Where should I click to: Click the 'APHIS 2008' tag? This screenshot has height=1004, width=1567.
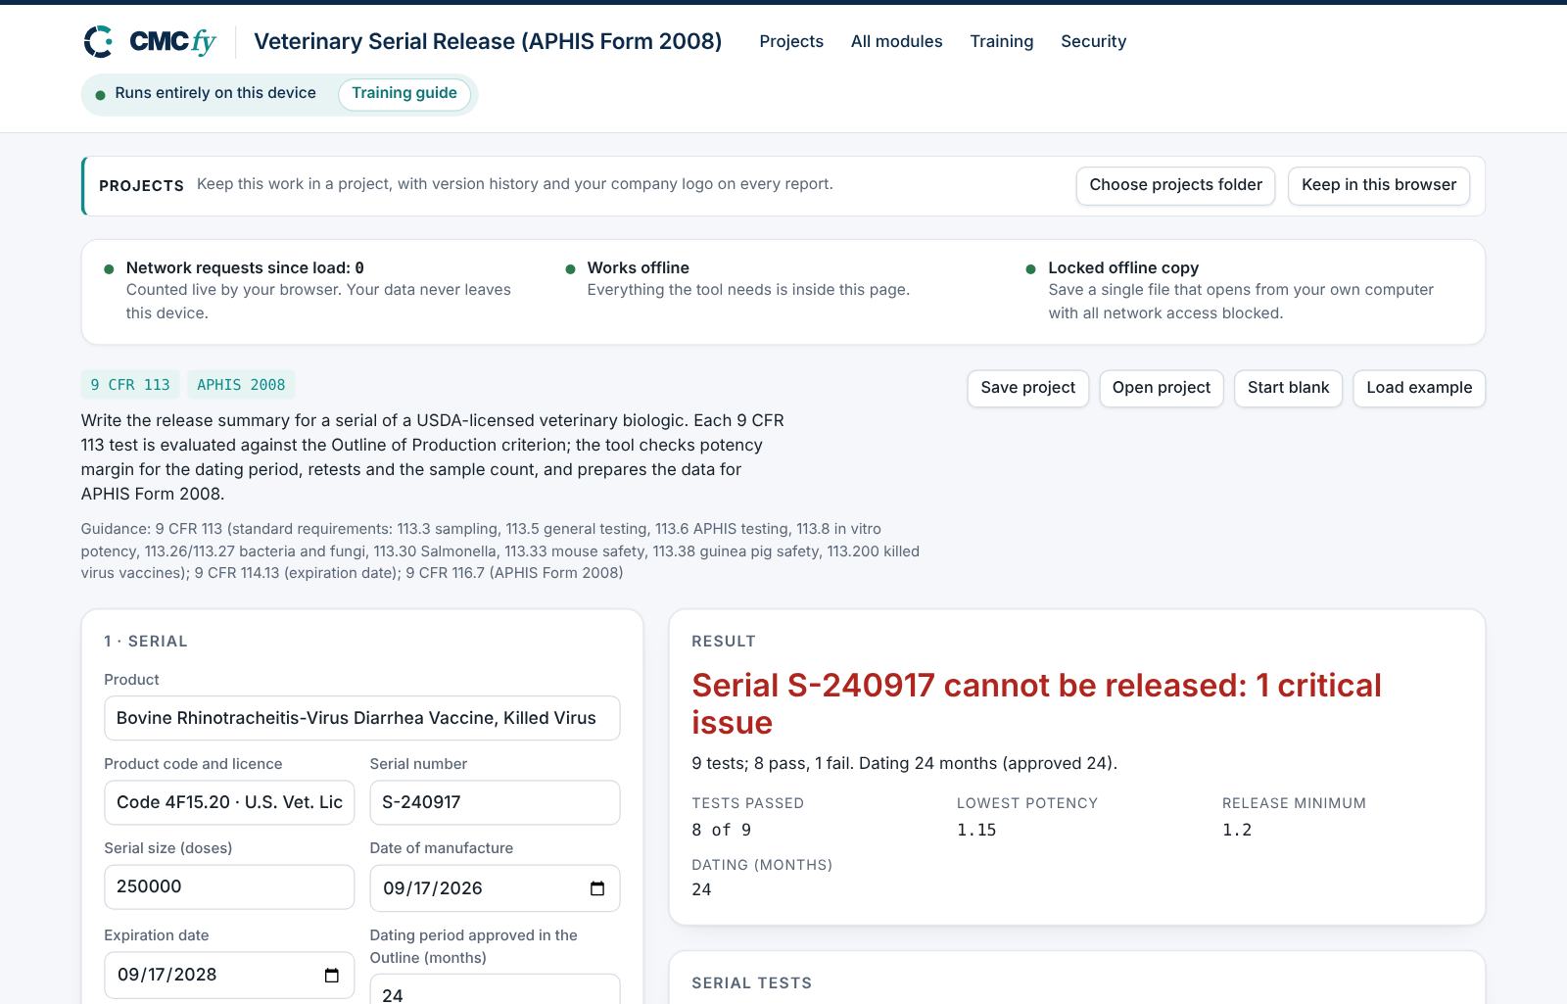tap(241, 385)
